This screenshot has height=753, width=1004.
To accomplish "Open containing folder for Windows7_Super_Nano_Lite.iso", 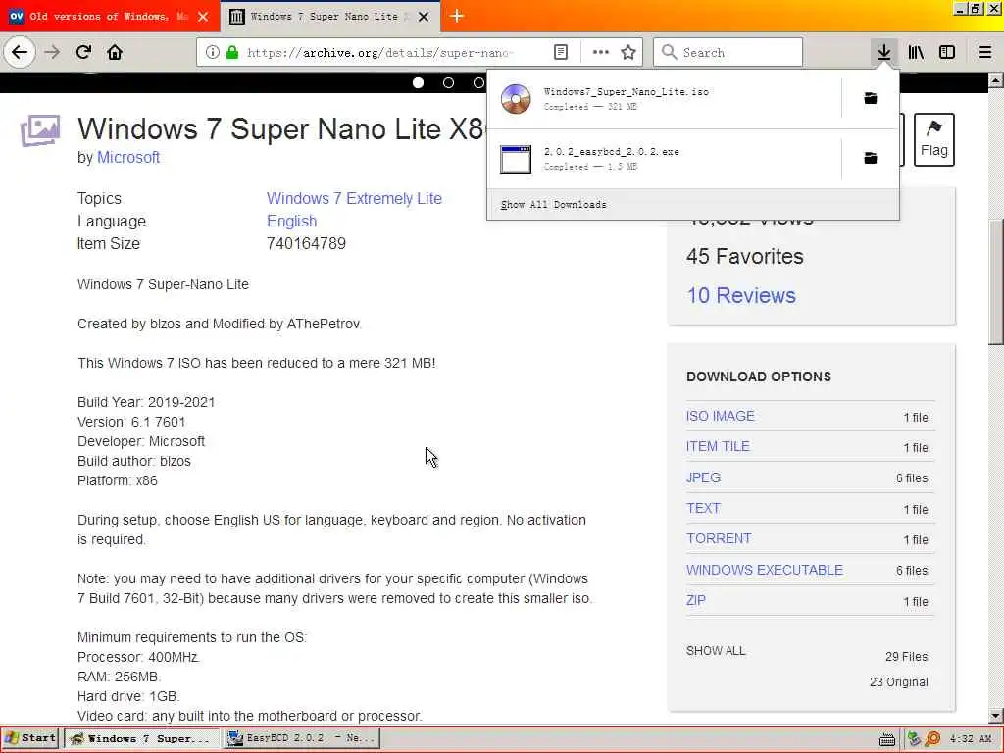I will point(871,98).
